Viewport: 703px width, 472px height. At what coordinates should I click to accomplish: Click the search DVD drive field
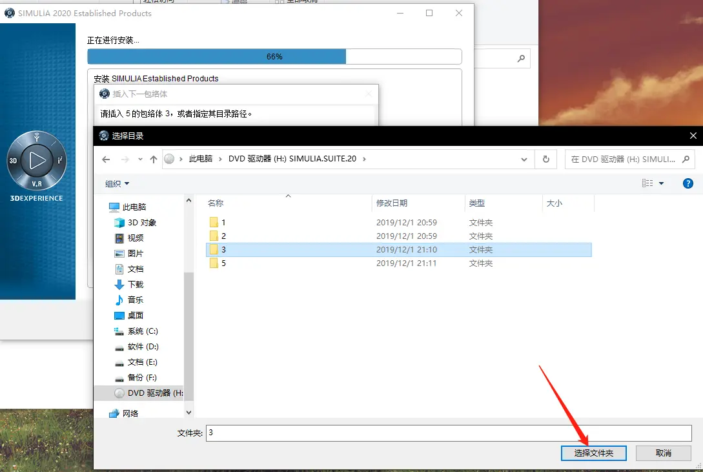pyautogui.click(x=629, y=159)
